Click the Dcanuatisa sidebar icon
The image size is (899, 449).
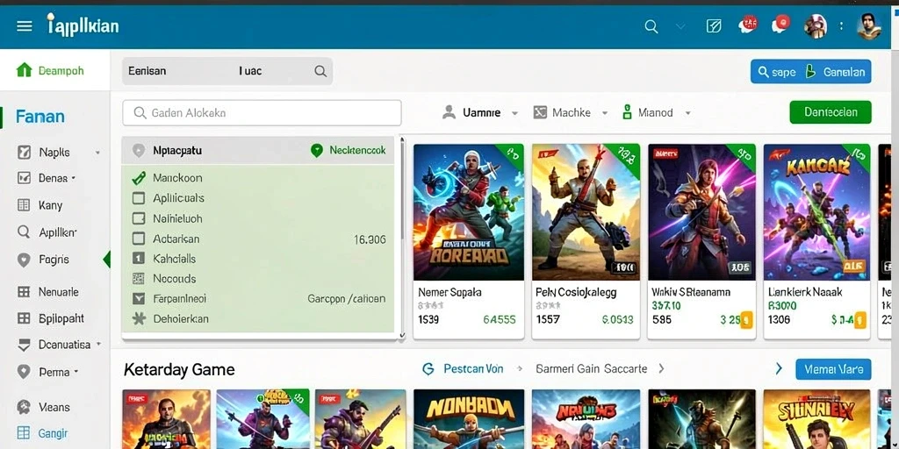tap(24, 345)
